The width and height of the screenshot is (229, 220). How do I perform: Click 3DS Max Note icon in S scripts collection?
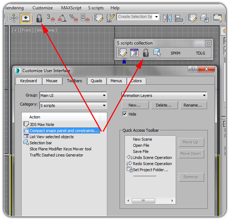[x=122, y=52]
